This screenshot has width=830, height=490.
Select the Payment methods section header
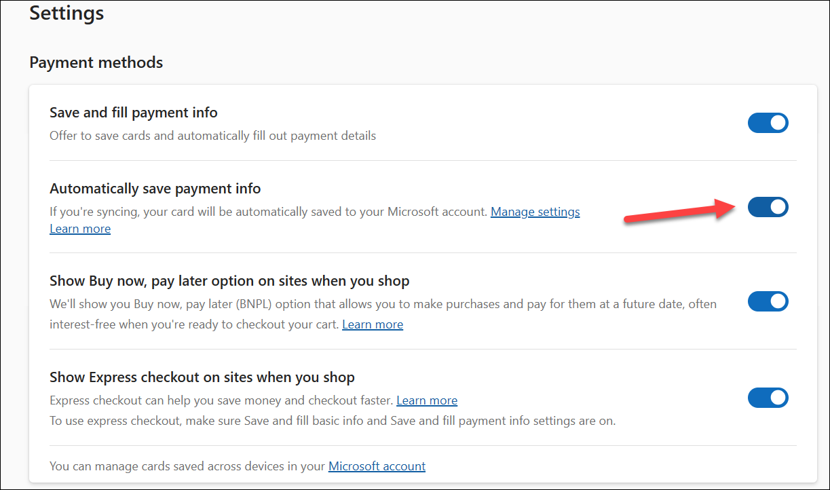click(96, 62)
